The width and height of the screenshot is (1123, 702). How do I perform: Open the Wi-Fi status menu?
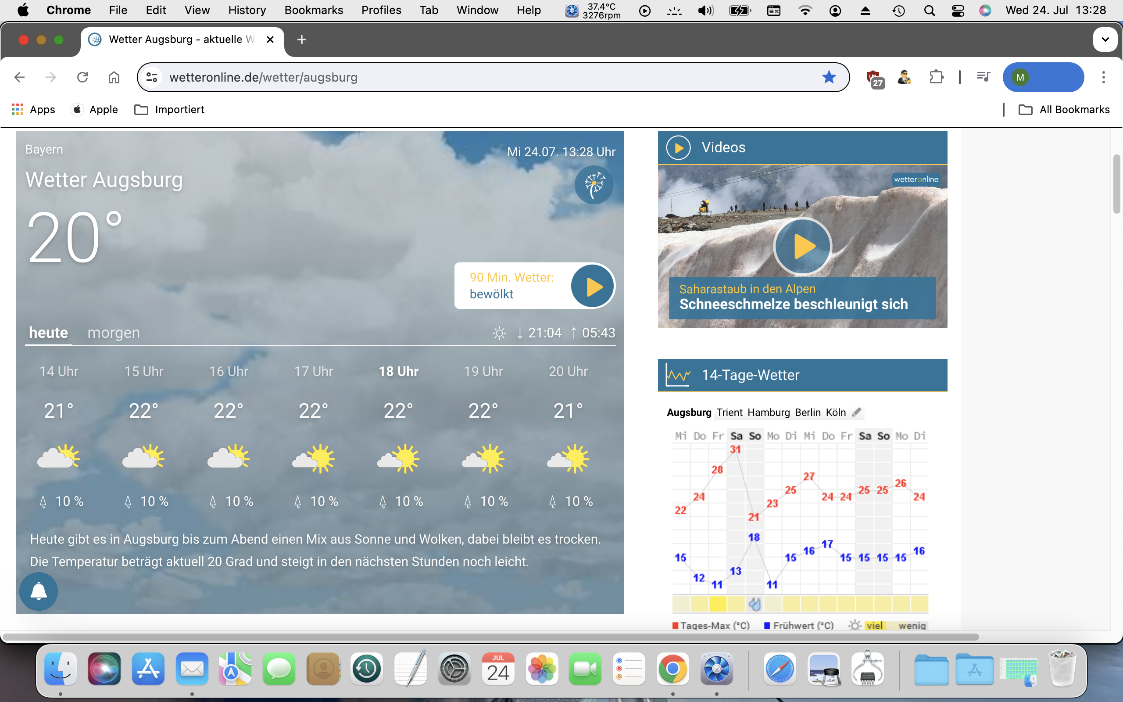pos(805,11)
